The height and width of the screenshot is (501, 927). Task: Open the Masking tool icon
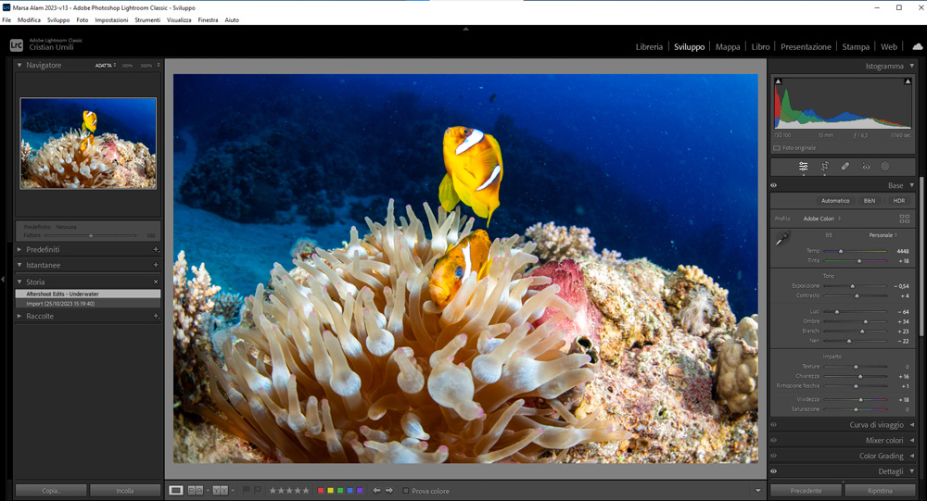[885, 167]
